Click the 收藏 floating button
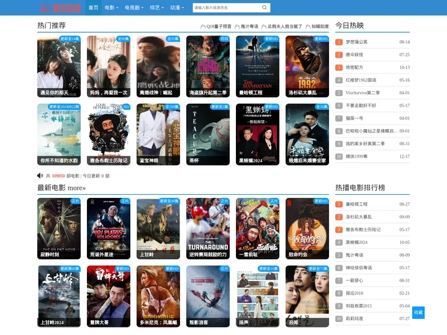The width and height of the screenshot is (447, 335). point(418,313)
